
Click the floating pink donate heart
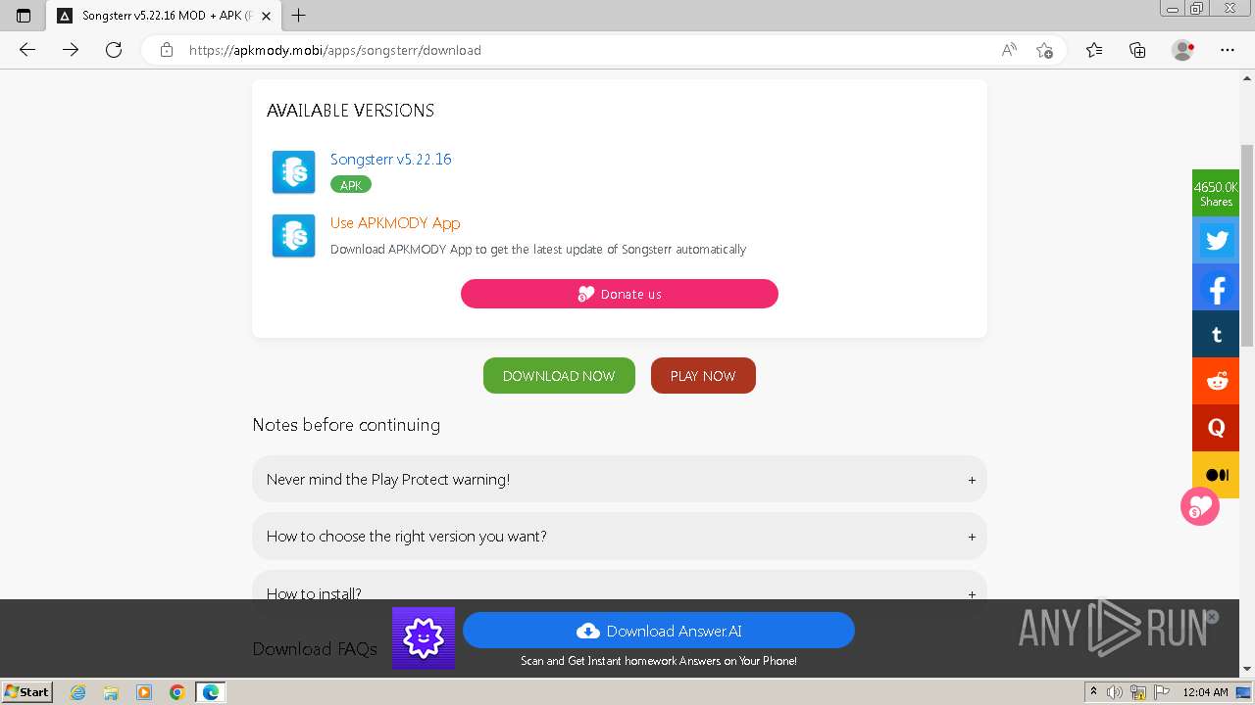1200,506
